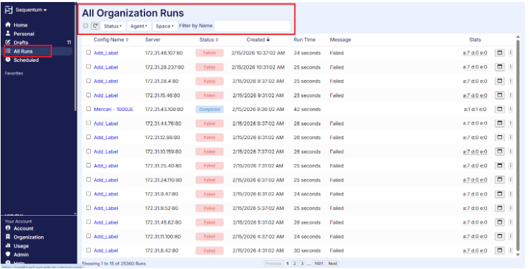Image resolution: width=530 pixels, height=269 pixels.
Task: Click the refresh icon beside the Status filter
Action: click(x=95, y=26)
